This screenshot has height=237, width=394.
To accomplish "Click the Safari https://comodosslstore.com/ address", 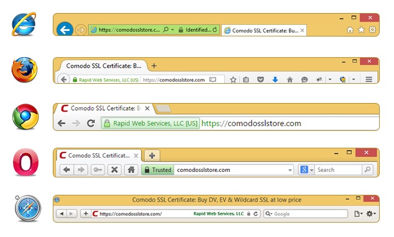I will click(x=131, y=214).
